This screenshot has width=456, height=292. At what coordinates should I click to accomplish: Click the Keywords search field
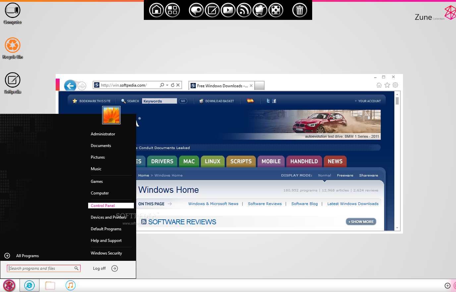pos(159,101)
